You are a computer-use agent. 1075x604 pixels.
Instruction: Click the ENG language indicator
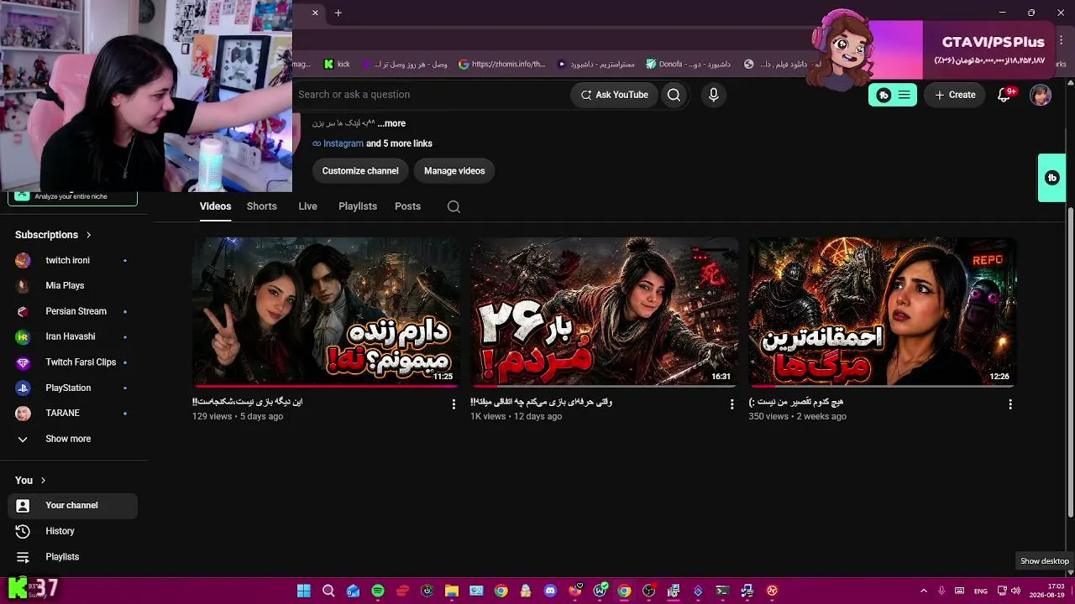(980, 591)
